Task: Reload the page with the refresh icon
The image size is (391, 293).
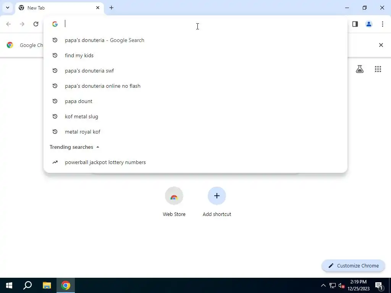Action: pos(36,24)
